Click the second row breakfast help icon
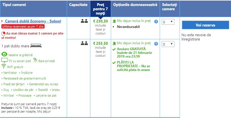Viewport: 231px width, 118px height. [x=156, y=44]
